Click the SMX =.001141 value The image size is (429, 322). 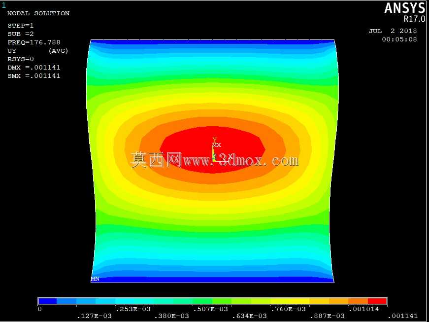tap(34, 76)
